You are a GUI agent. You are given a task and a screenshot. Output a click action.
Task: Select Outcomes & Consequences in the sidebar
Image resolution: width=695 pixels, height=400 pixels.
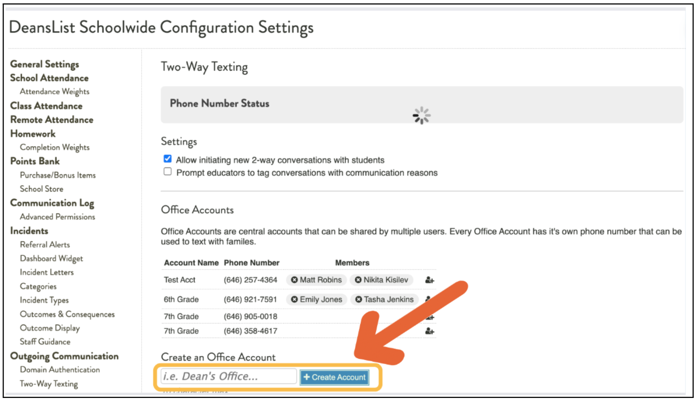pyautogui.click(x=67, y=314)
